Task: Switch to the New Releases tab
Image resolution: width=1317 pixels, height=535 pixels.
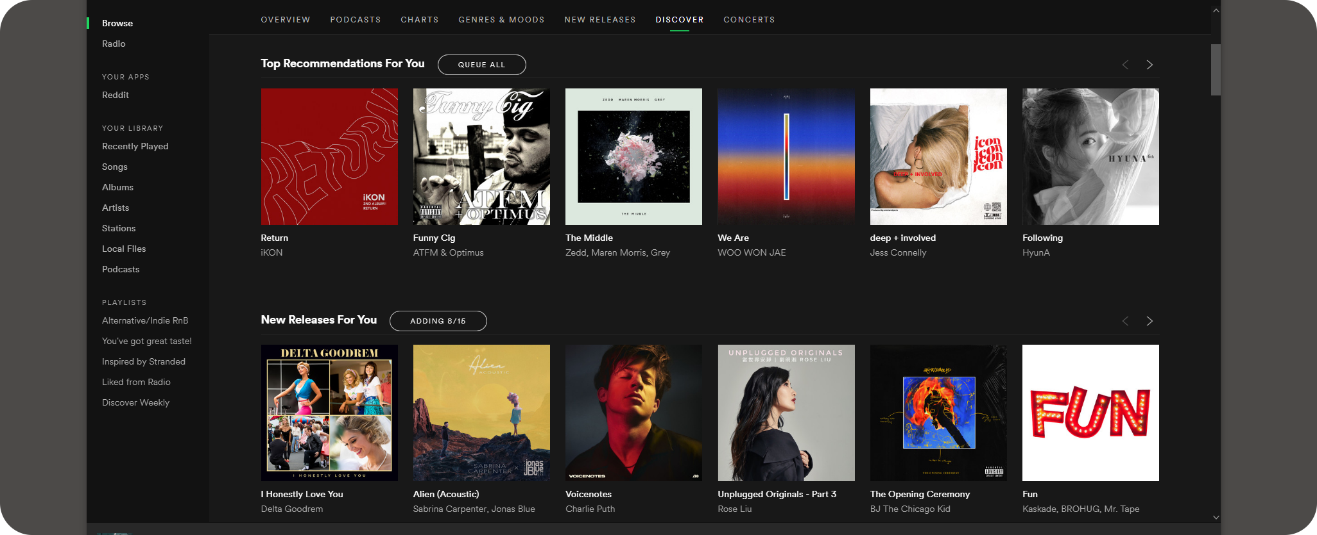Action: [x=600, y=20]
